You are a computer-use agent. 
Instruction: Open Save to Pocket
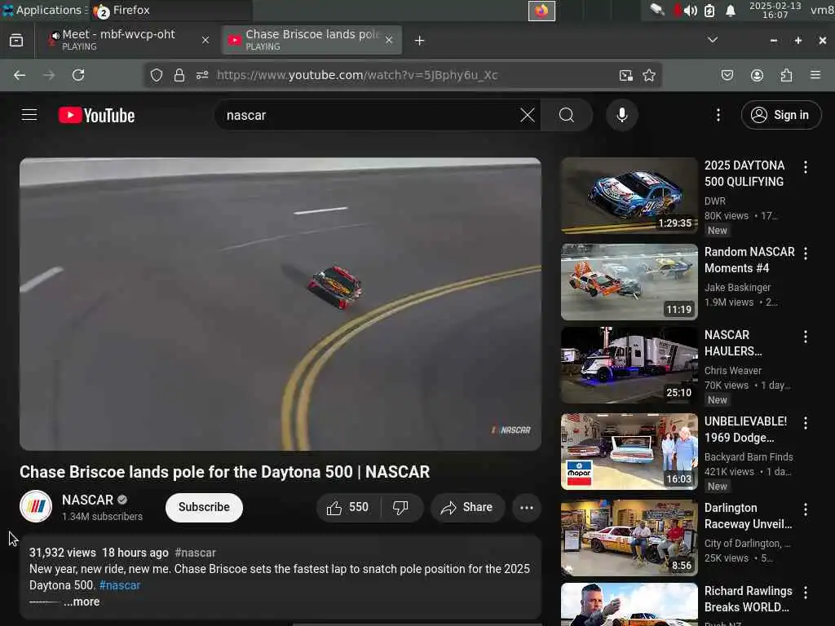point(727,75)
